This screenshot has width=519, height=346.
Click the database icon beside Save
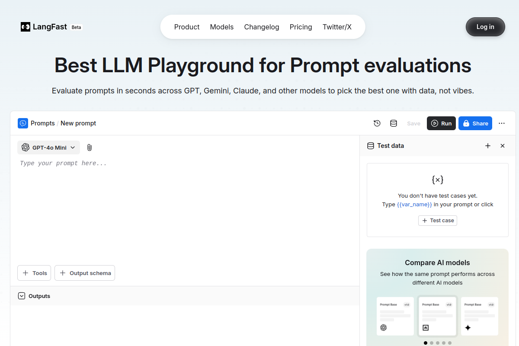(394, 123)
